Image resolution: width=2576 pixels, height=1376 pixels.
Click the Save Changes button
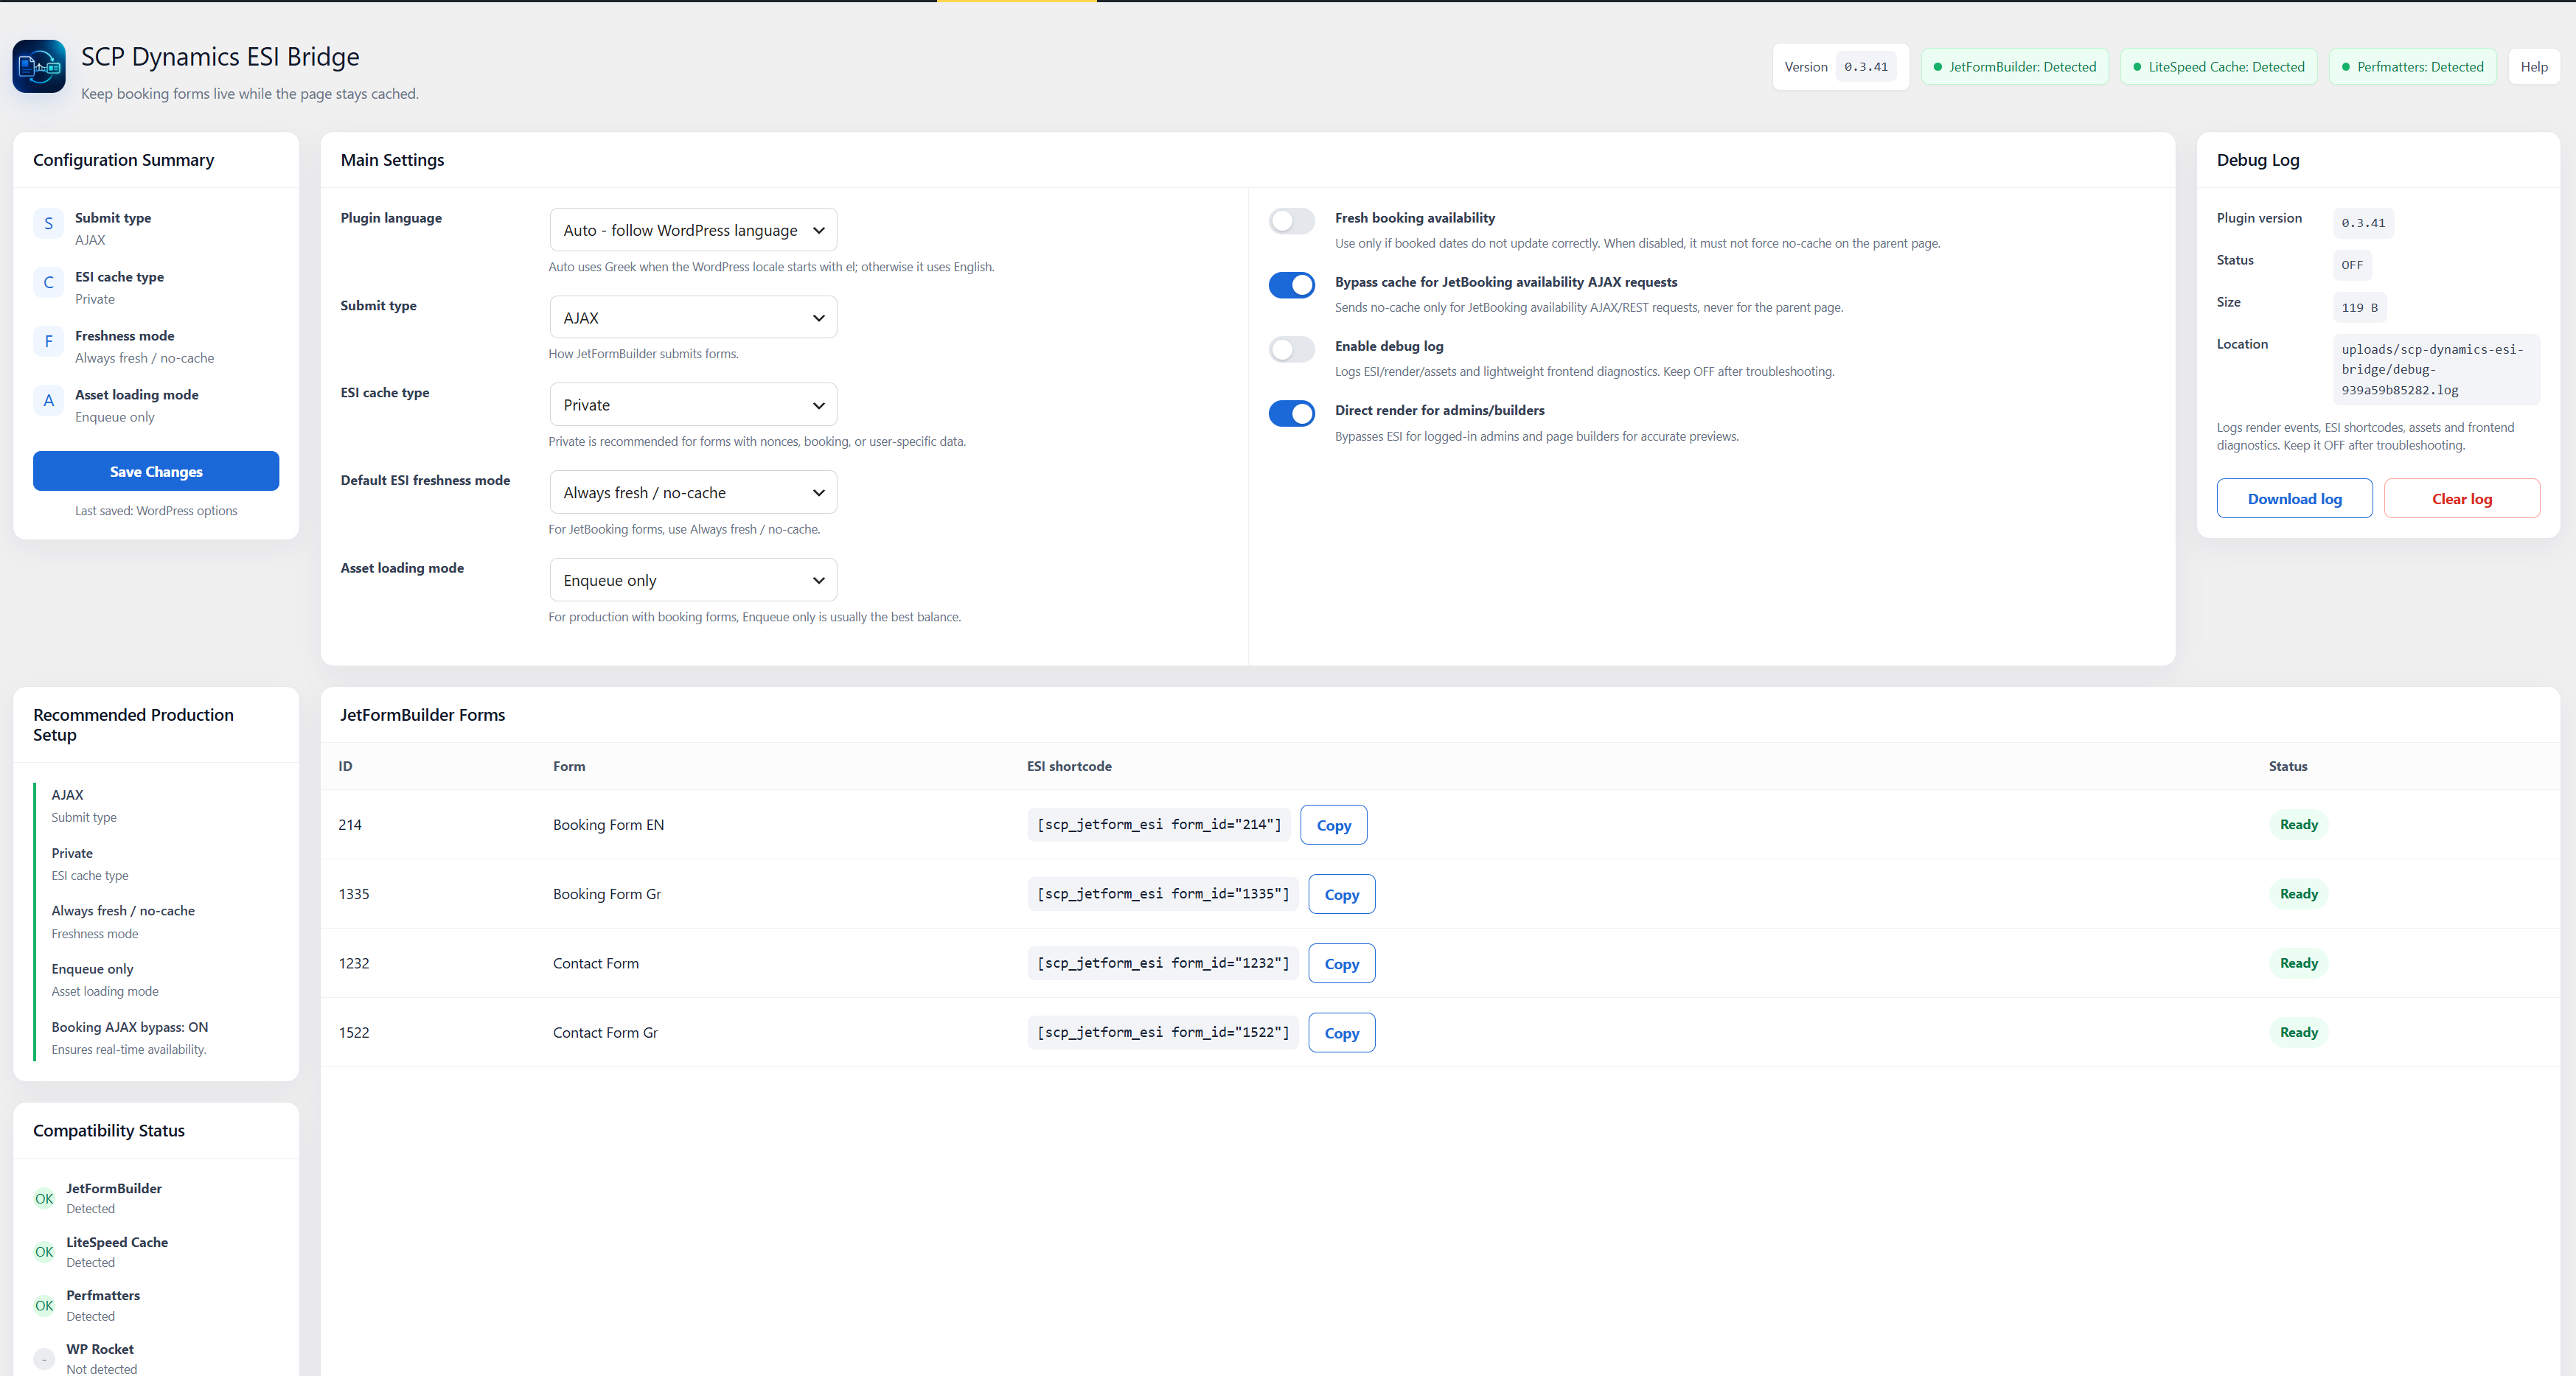pyautogui.click(x=156, y=471)
